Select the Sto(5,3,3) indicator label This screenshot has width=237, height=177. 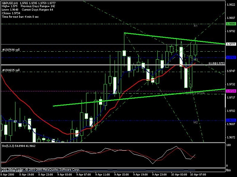(x=19, y=146)
